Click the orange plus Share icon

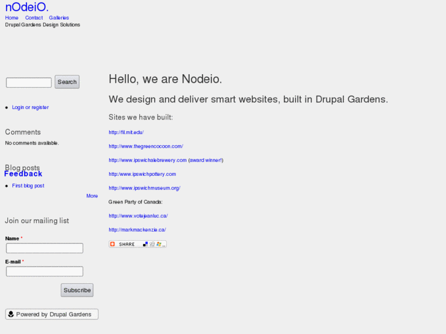pyautogui.click(x=113, y=244)
